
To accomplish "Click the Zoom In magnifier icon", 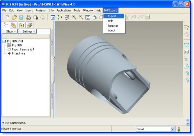I will 74,17.
